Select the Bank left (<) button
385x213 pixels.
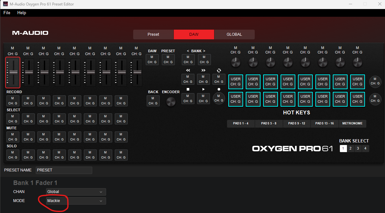pos(188,60)
